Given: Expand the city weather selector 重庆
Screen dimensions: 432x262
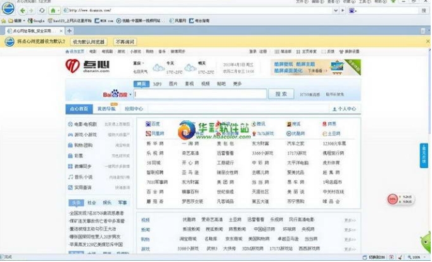Looking at the screenshot, I should (139, 63).
